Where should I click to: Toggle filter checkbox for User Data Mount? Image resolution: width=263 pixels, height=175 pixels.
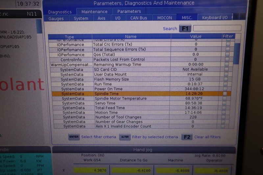(x=226, y=74)
